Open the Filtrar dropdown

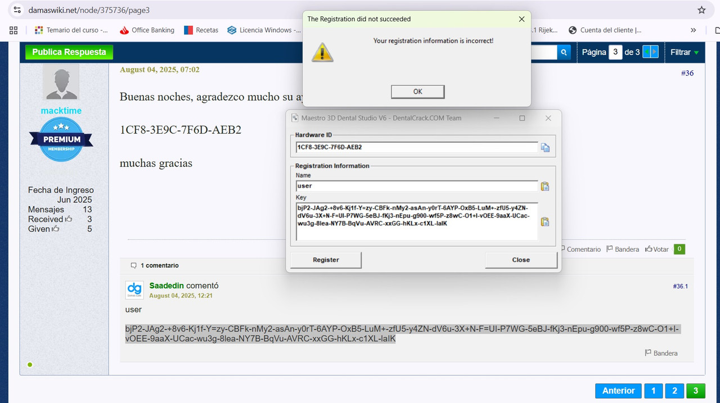685,52
